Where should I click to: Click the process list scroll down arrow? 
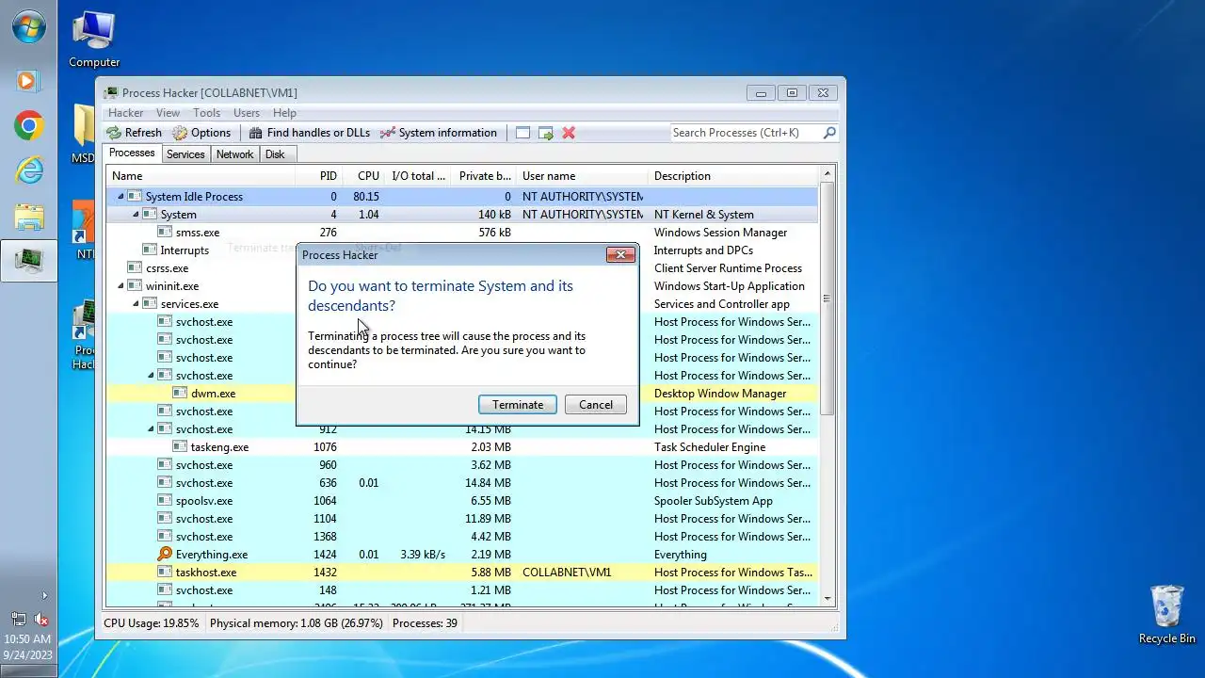(x=827, y=599)
